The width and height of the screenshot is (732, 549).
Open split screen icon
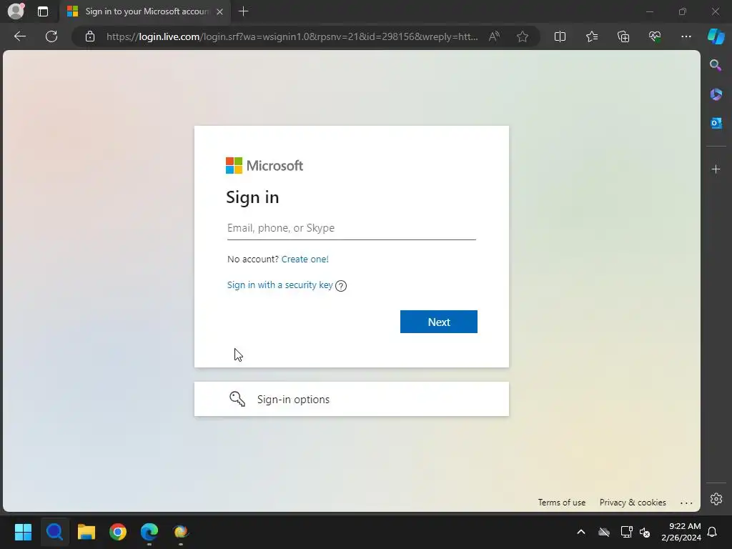560,36
